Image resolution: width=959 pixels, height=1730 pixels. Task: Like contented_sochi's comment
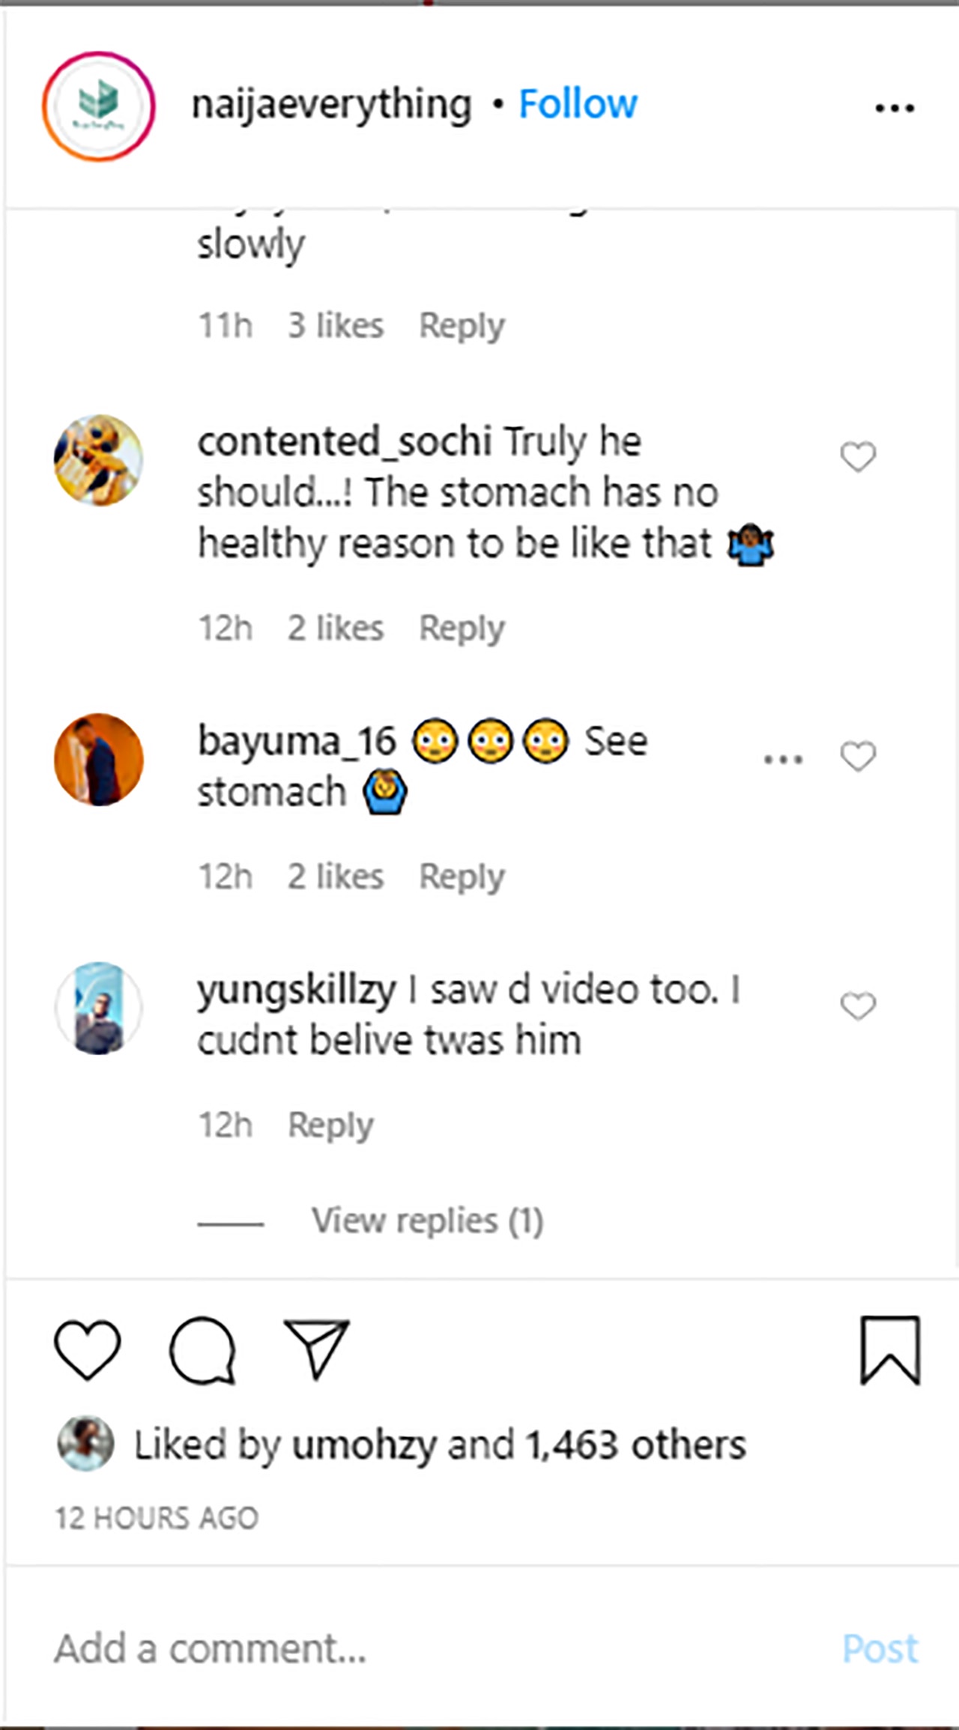coord(858,456)
